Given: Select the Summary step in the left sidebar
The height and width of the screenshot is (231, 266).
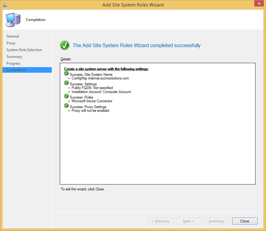Looking at the screenshot, I should [14, 57].
